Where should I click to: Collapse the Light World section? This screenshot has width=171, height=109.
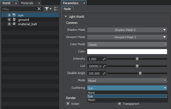click(66, 16)
